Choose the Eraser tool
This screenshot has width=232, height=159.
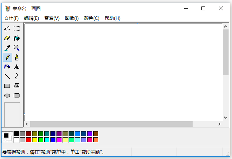pos(7,38)
